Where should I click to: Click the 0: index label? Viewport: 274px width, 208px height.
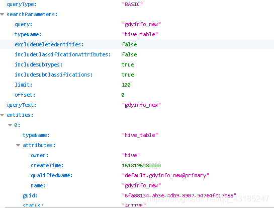(17, 125)
